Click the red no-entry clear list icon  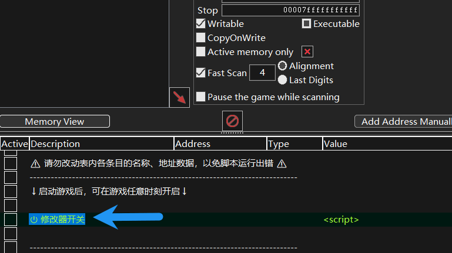point(232,121)
